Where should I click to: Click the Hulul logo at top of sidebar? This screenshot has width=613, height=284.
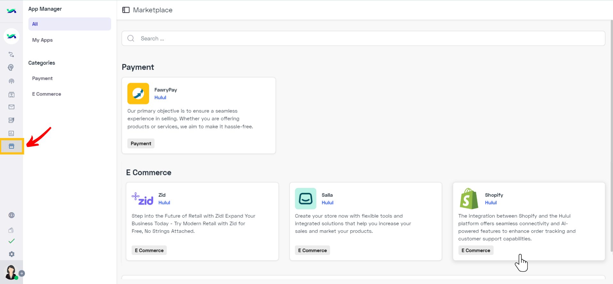11,11
